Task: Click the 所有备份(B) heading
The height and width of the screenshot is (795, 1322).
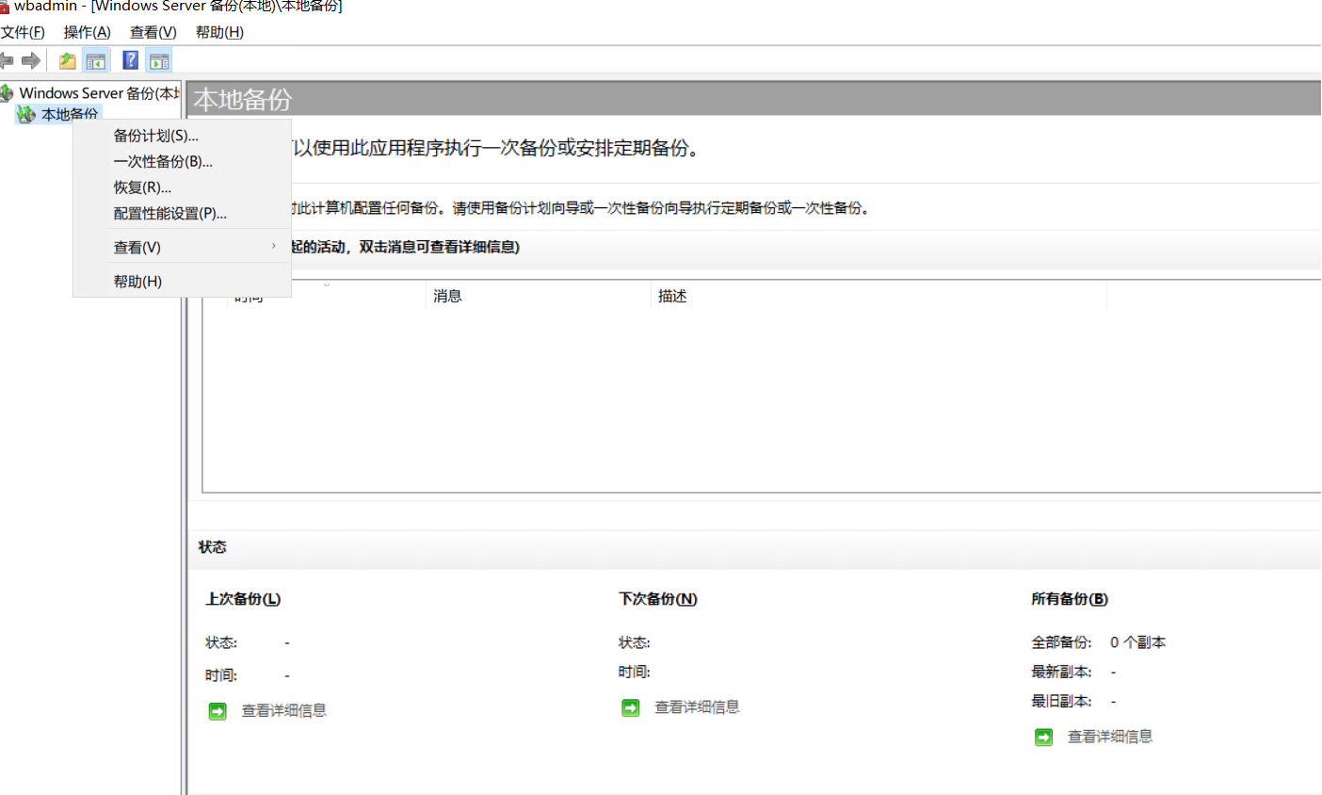Action: pyautogui.click(x=1070, y=599)
